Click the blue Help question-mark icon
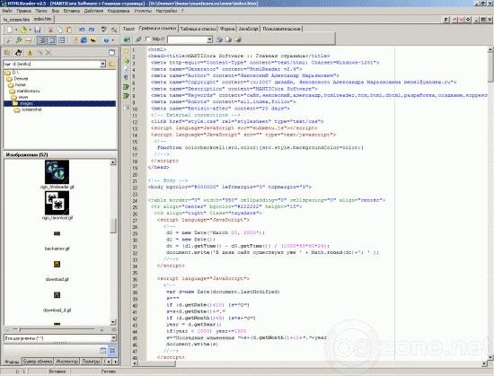 click(106, 40)
